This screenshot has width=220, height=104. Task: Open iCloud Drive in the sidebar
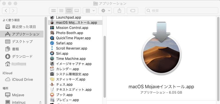pos(22,80)
